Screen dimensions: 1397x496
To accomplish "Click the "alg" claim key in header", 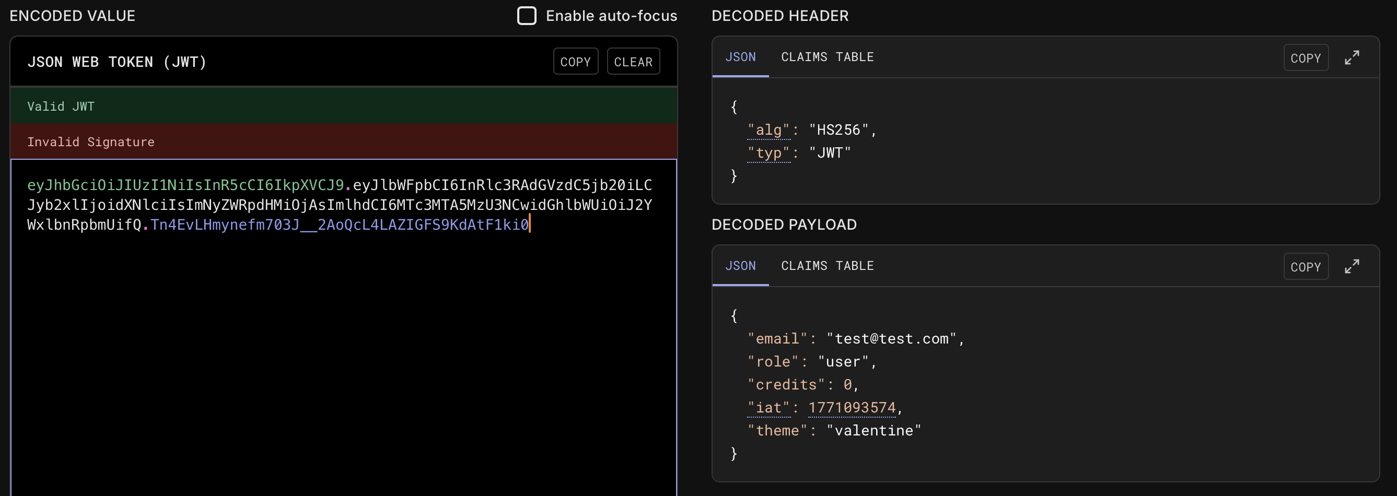I will [x=768, y=130].
